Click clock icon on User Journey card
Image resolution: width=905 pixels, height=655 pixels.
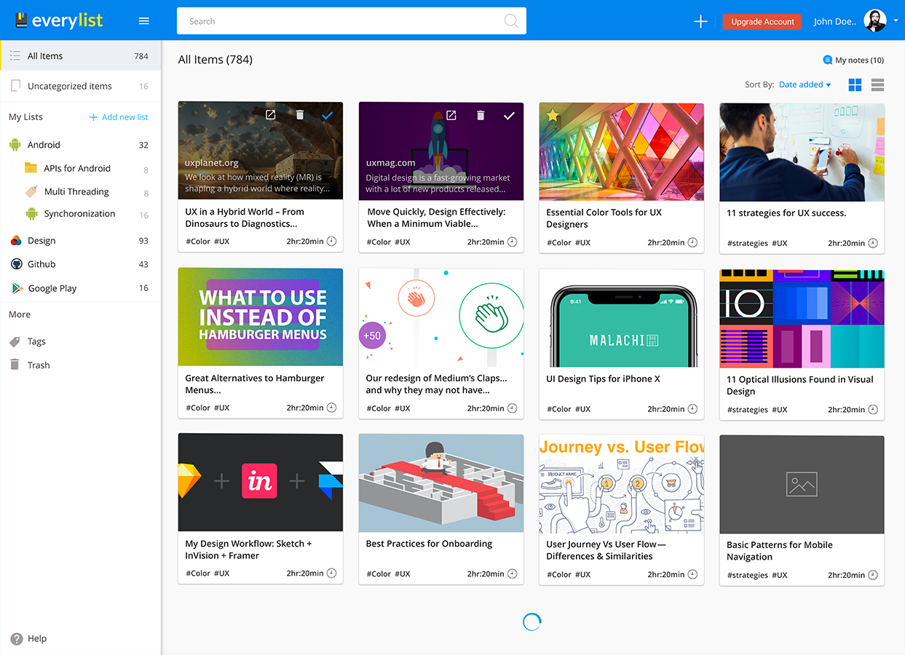point(692,574)
